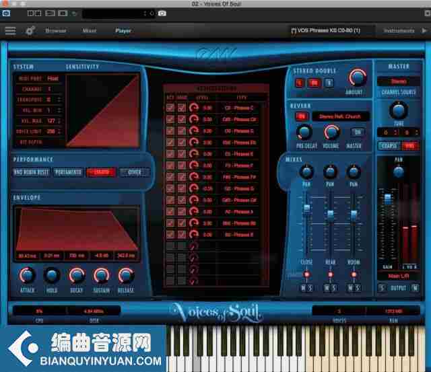Click level knob for Phrases B articulation
The image size is (431, 372).
point(194,235)
